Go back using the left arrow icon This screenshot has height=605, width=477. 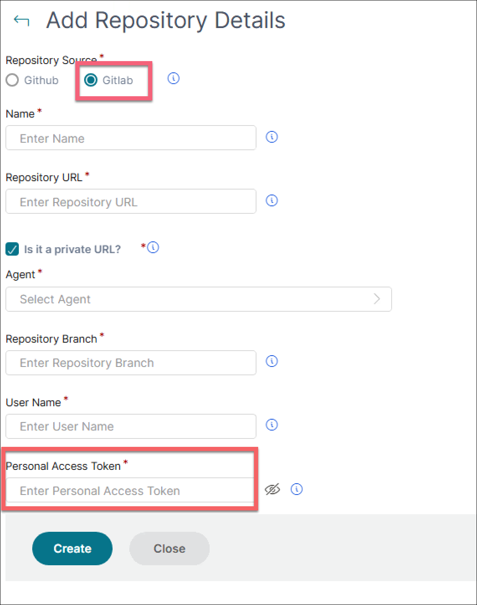21,20
